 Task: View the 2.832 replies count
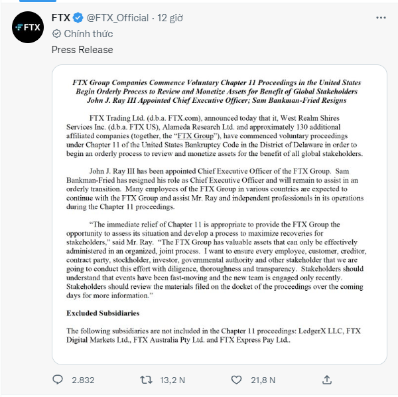point(83,380)
